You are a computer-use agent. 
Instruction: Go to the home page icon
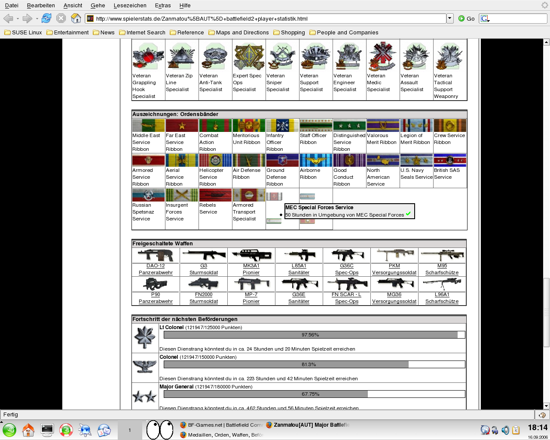point(76,18)
